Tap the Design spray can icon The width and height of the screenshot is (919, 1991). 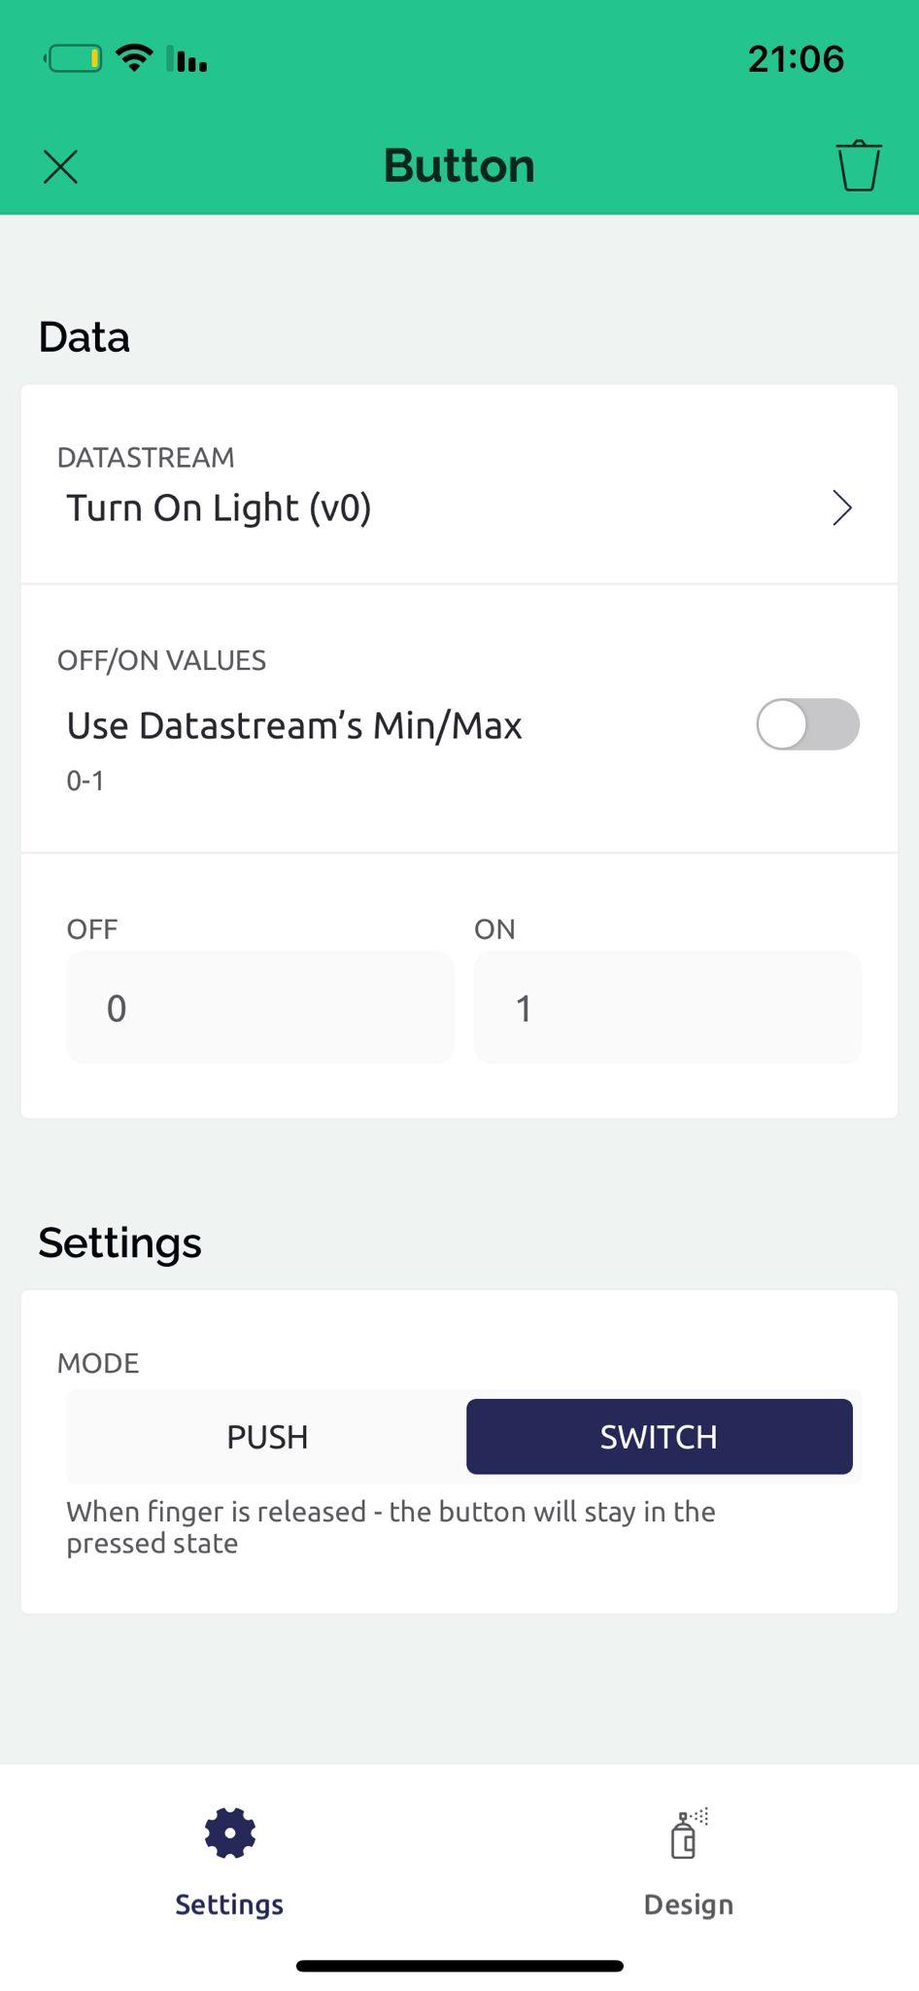coord(688,1834)
